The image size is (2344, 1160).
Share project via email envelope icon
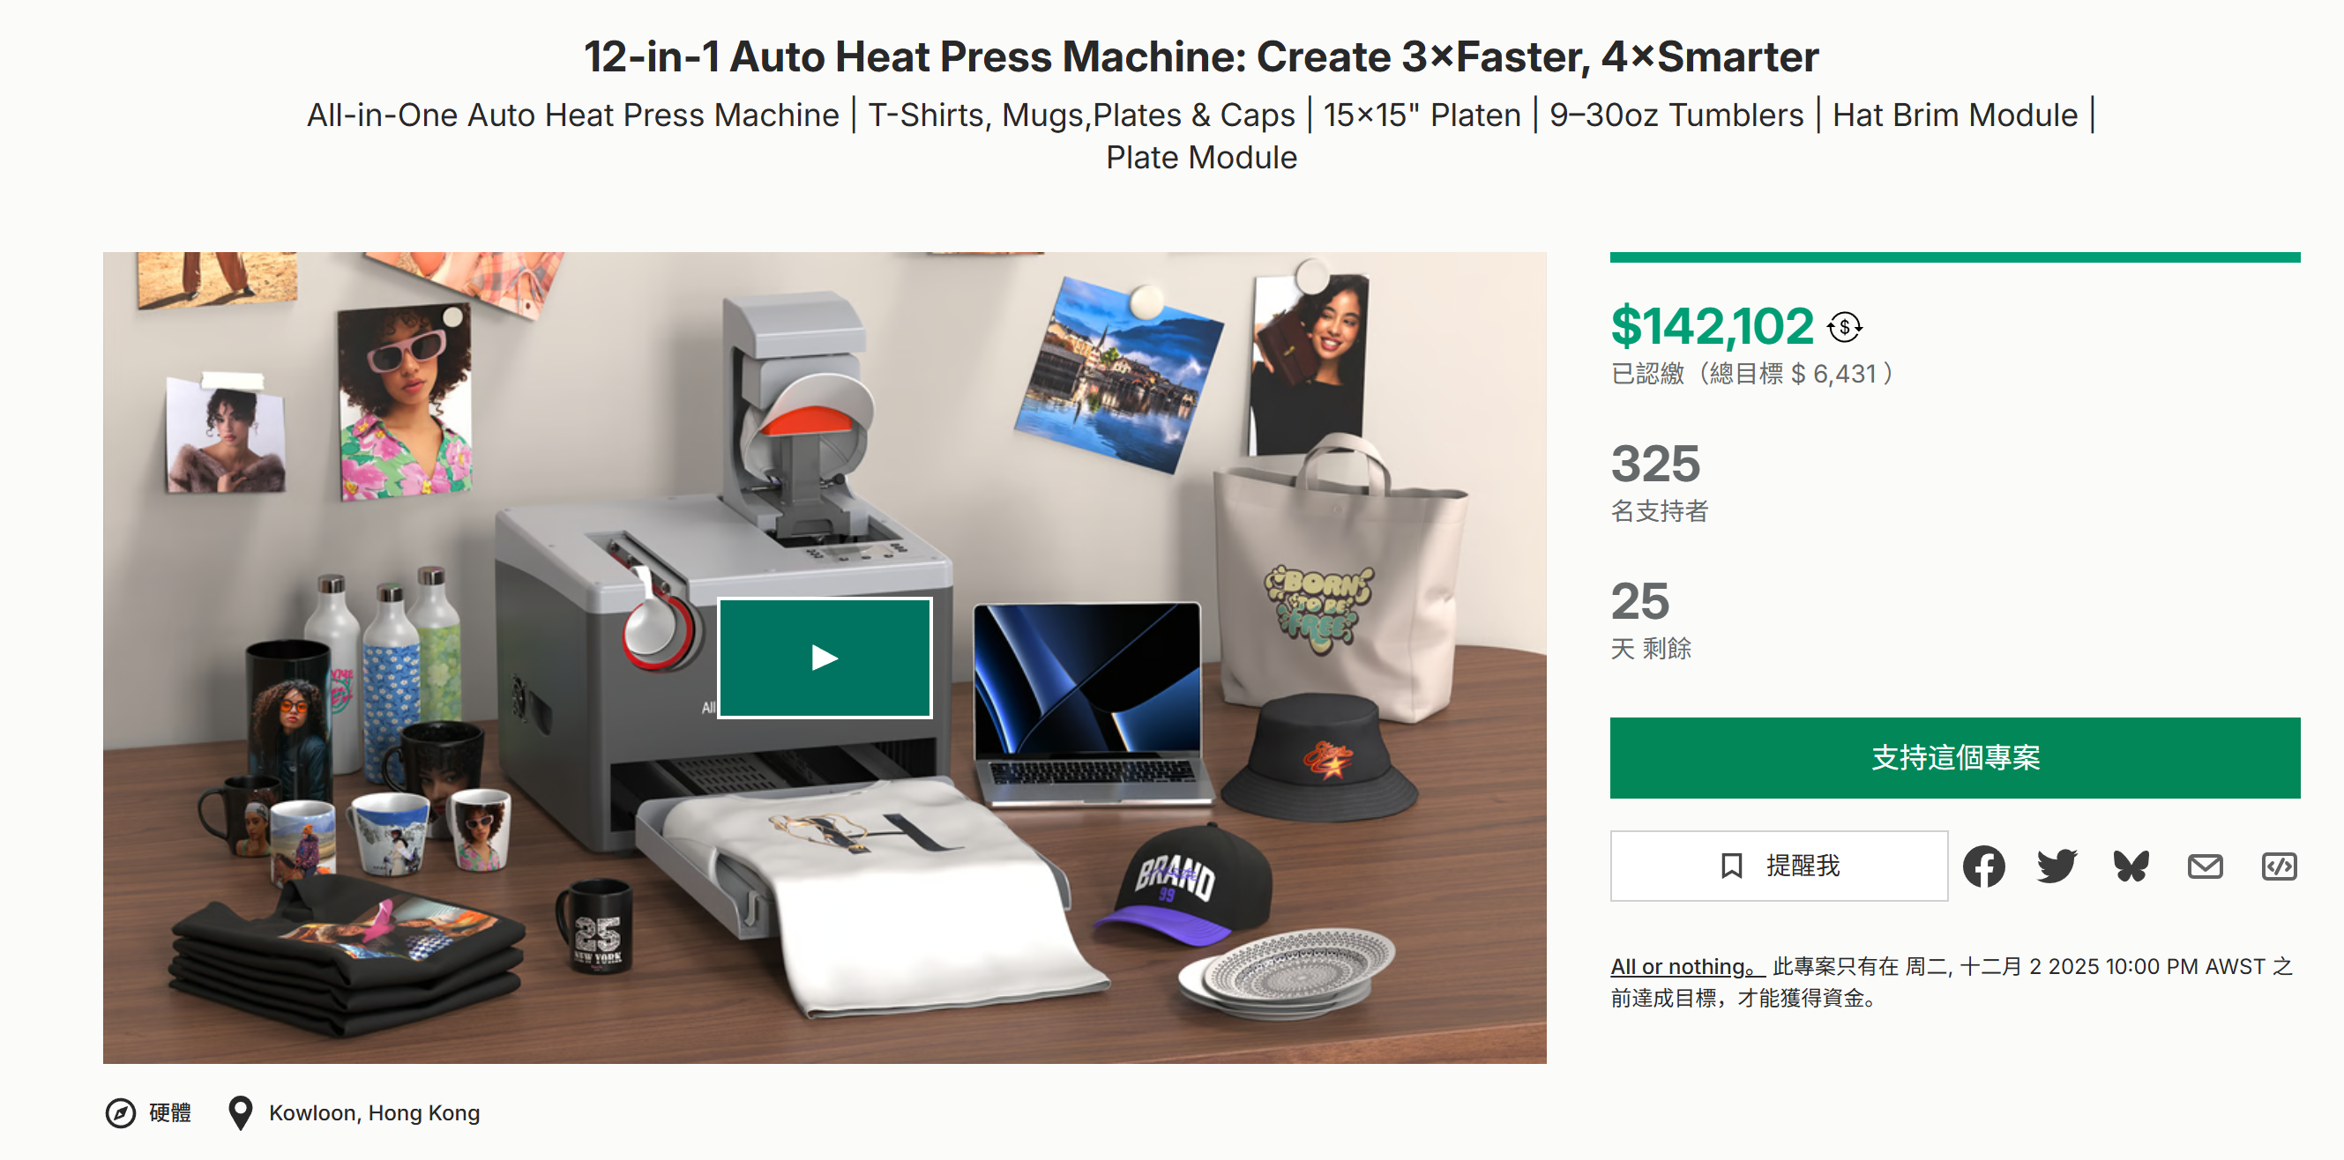tap(2205, 866)
